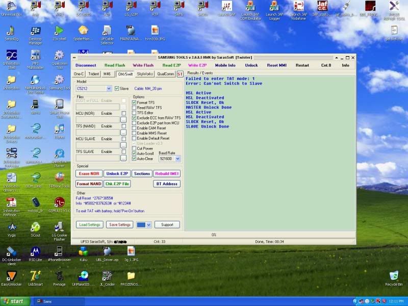
Task: Expand the Model C5212 dropdown
Action: pyautogui.click(x=109, y=88)
